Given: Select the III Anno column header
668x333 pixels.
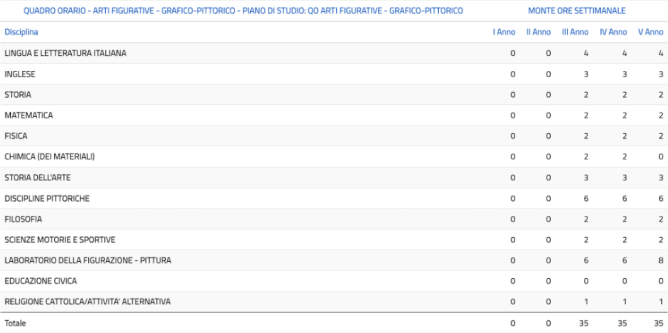Looking at the screenshot, I should (575, 32).
